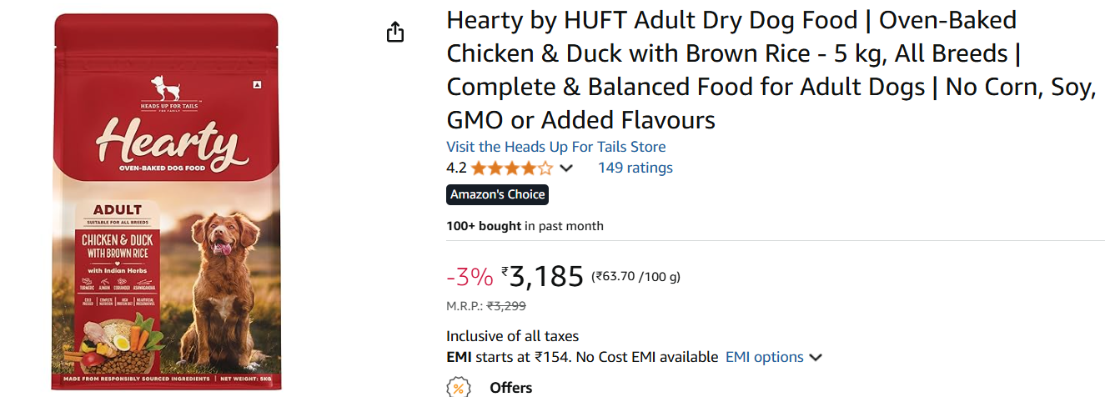Click the percent badge icon next to Offers
The width and height of the screenshot is (1105, 397).
tap(458, 388)
